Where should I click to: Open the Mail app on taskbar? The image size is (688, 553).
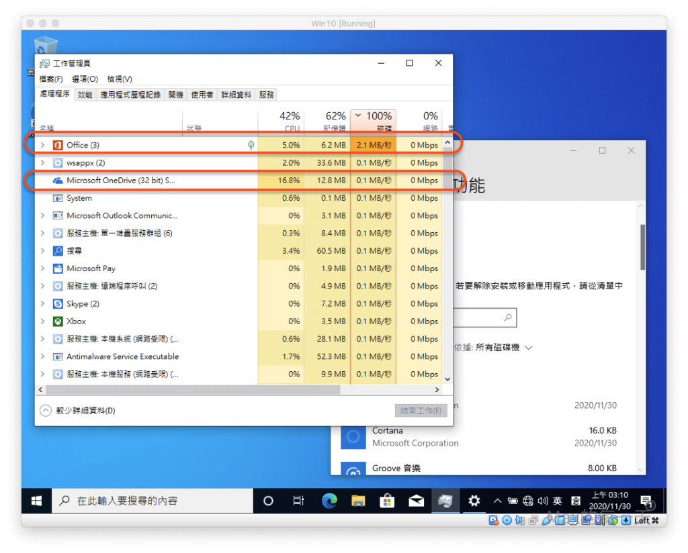click(416, 501)
